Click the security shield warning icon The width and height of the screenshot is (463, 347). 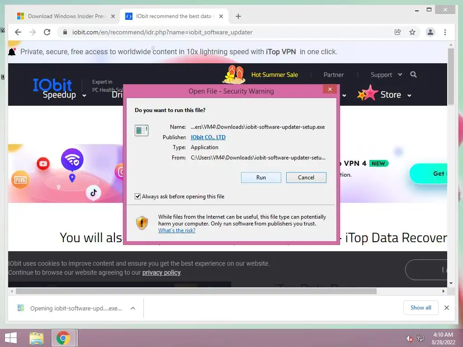click(x=142, y=223)
